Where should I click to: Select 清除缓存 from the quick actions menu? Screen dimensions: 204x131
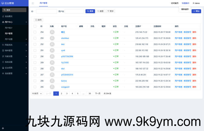(185, 9)
